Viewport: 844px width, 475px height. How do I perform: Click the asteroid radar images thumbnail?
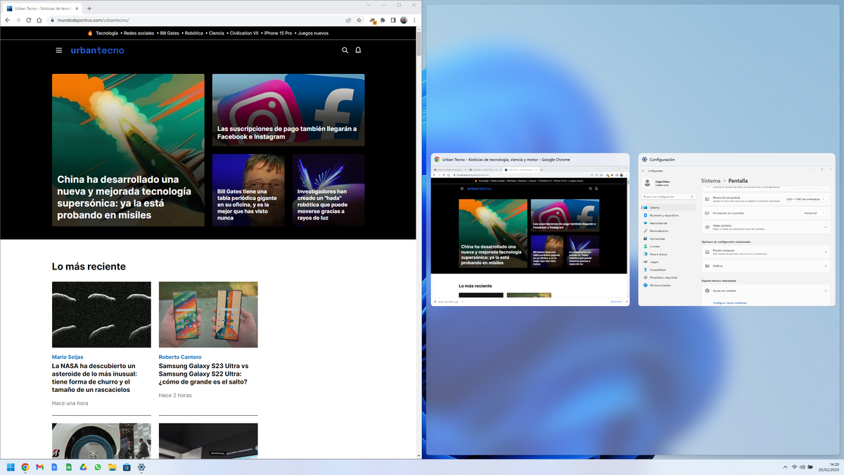(101, 315)
